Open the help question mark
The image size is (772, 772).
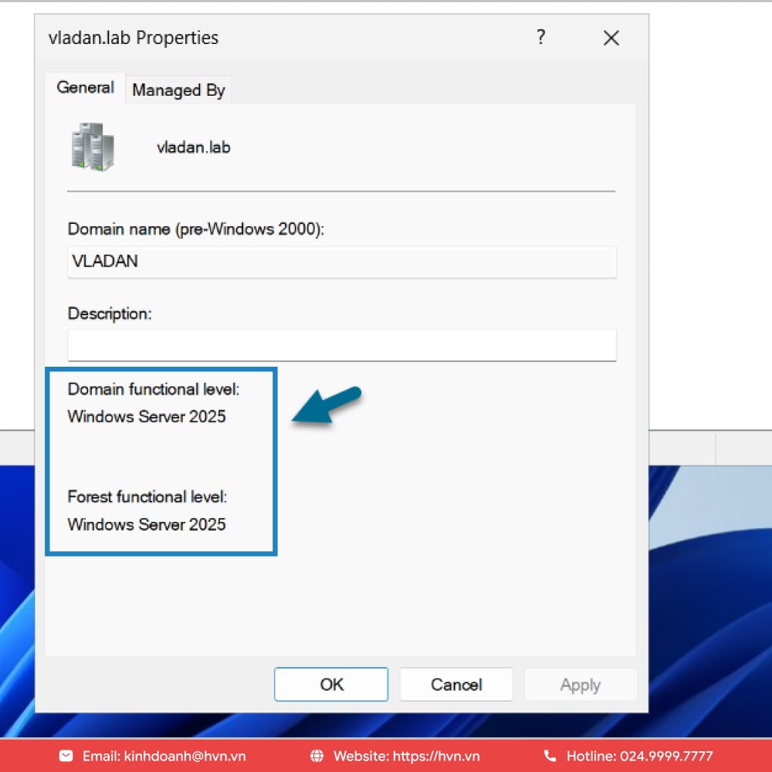click(x=540, y=37)
